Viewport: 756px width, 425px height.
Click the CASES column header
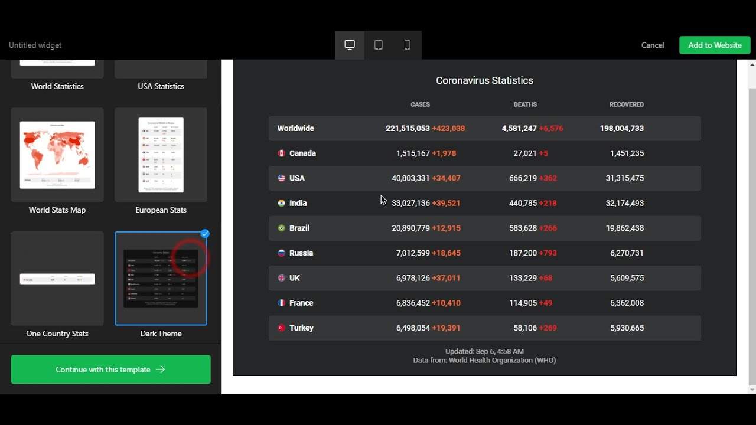click(x=421, y=104)
